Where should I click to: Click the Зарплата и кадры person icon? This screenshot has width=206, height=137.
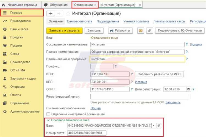[x=5, y=79]
